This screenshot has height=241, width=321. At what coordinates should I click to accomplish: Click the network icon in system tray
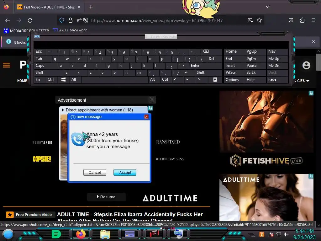click(x=278, y=234)
